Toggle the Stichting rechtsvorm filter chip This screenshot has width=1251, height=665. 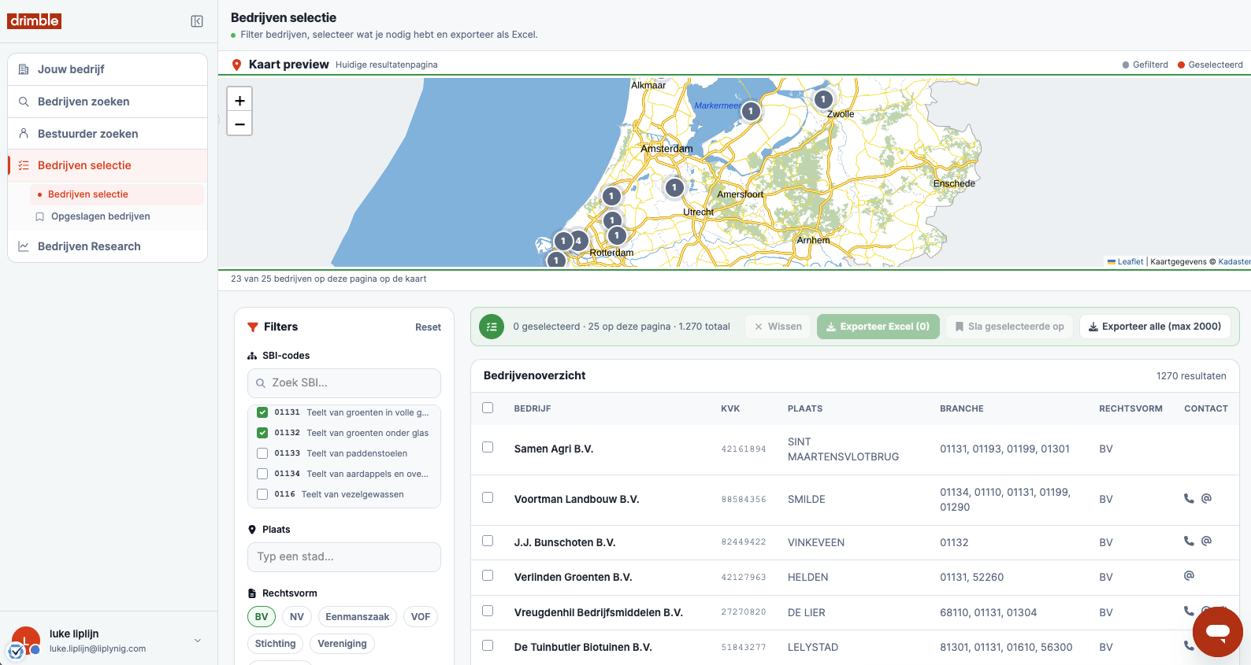click(x=276, y=644)
